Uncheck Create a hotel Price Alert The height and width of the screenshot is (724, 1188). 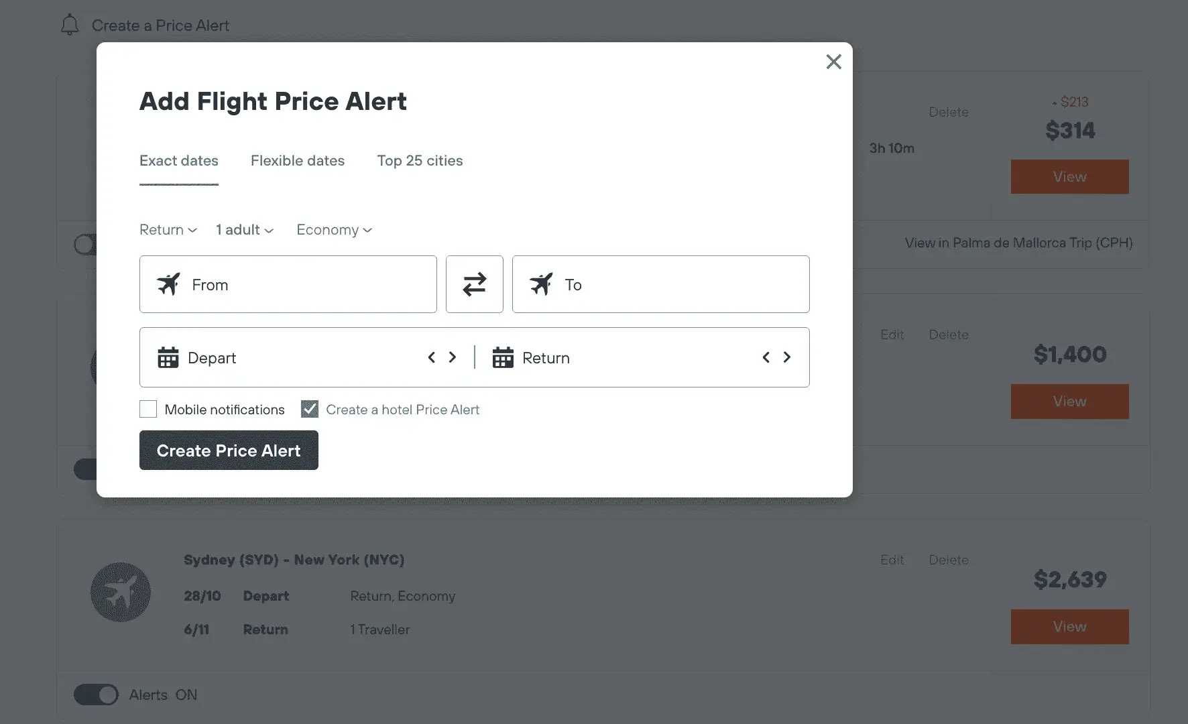coord(310,409)
